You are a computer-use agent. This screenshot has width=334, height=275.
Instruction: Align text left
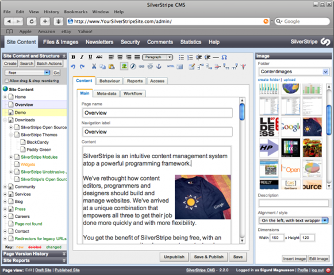111,57
